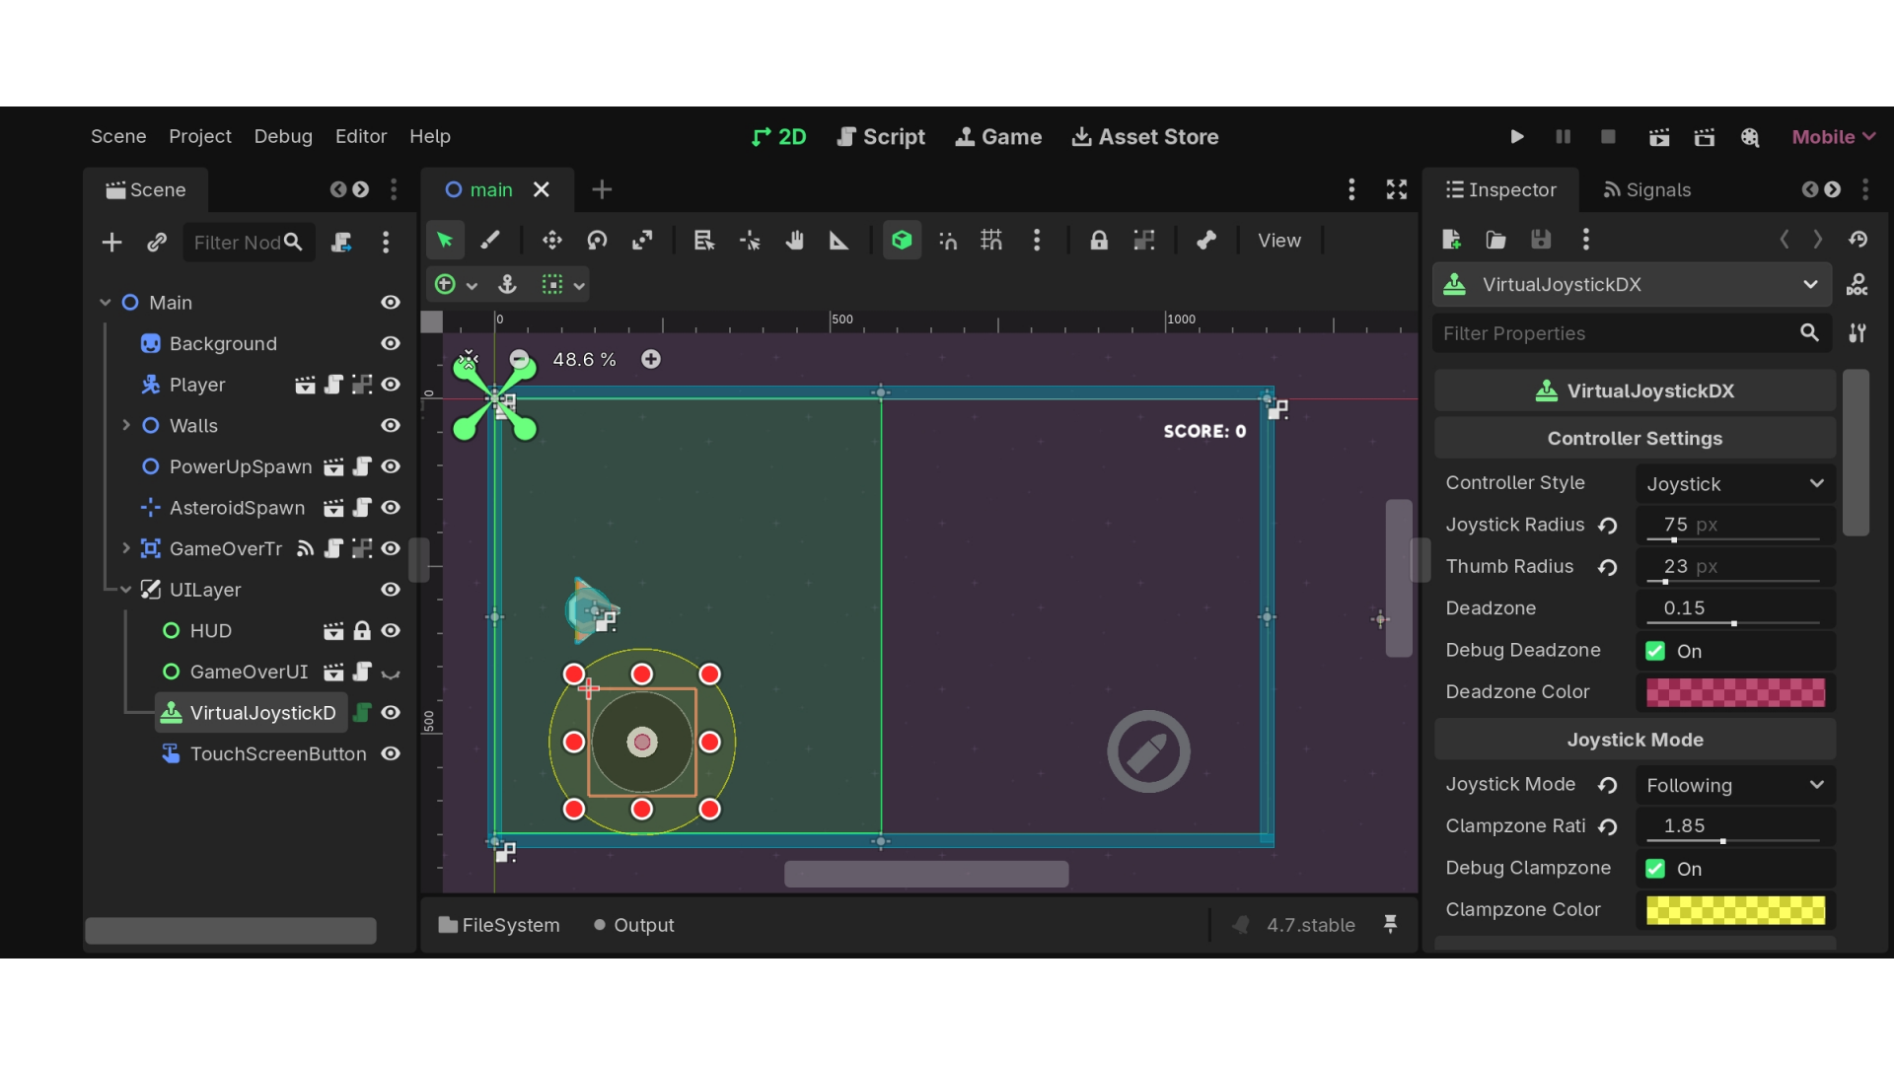Hide the Background node visibility eye
1894x1065 pixels.
tap(391, 343)
